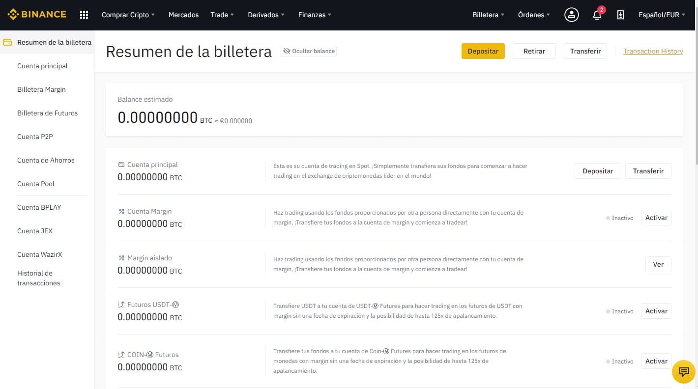Click the COIN-M Futuros icon

[121, 355]
